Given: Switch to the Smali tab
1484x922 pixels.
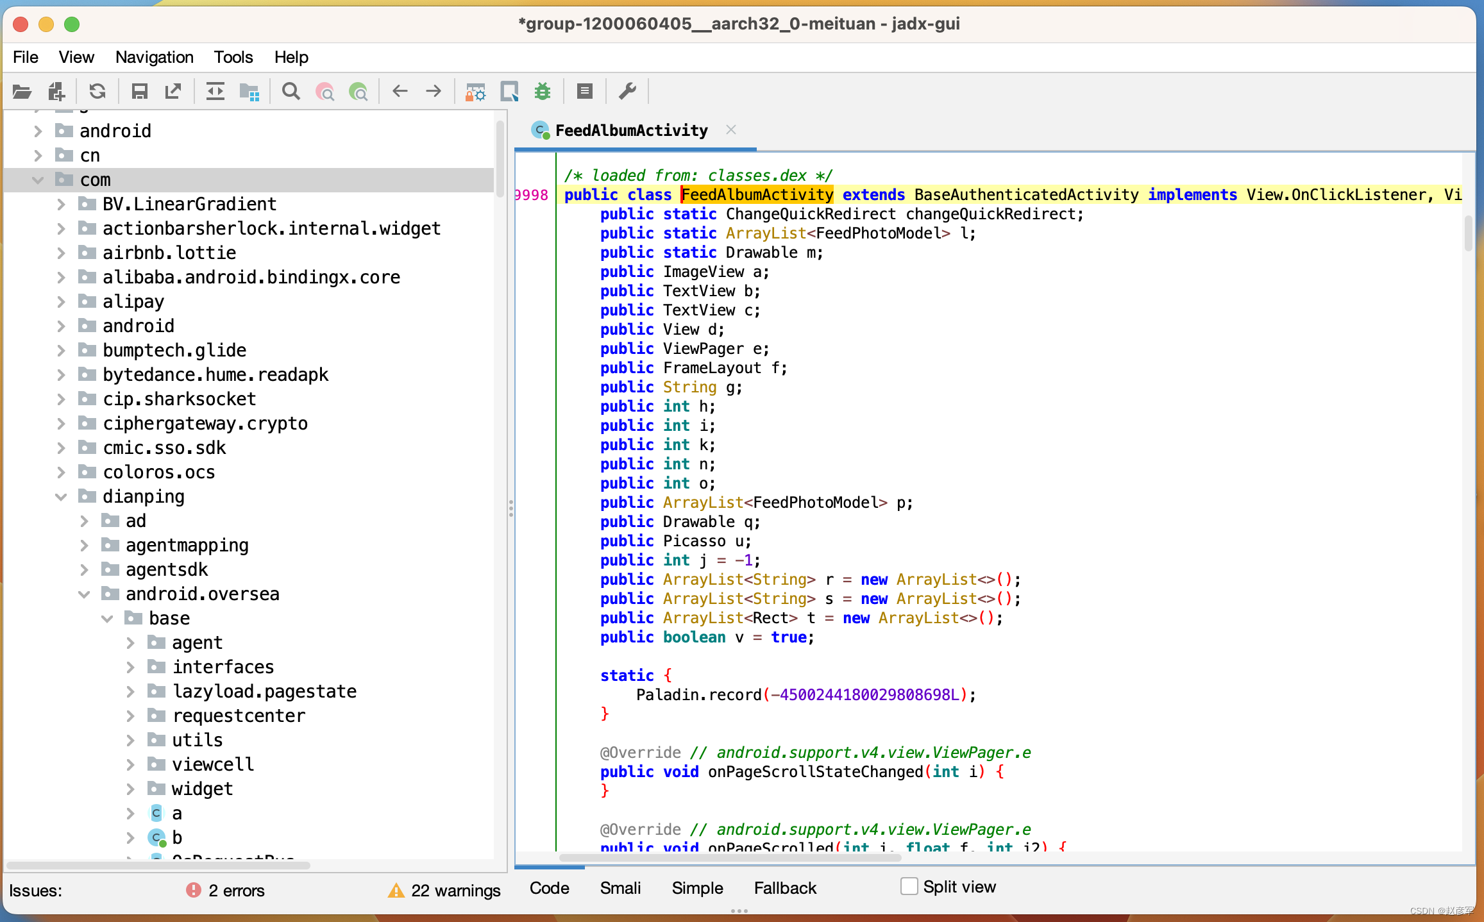Looking at the screenshot, I should (620, 888).
